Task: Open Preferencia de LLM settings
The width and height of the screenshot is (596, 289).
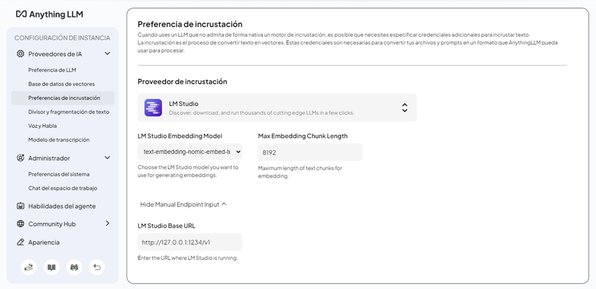Action: click(52, 70)
